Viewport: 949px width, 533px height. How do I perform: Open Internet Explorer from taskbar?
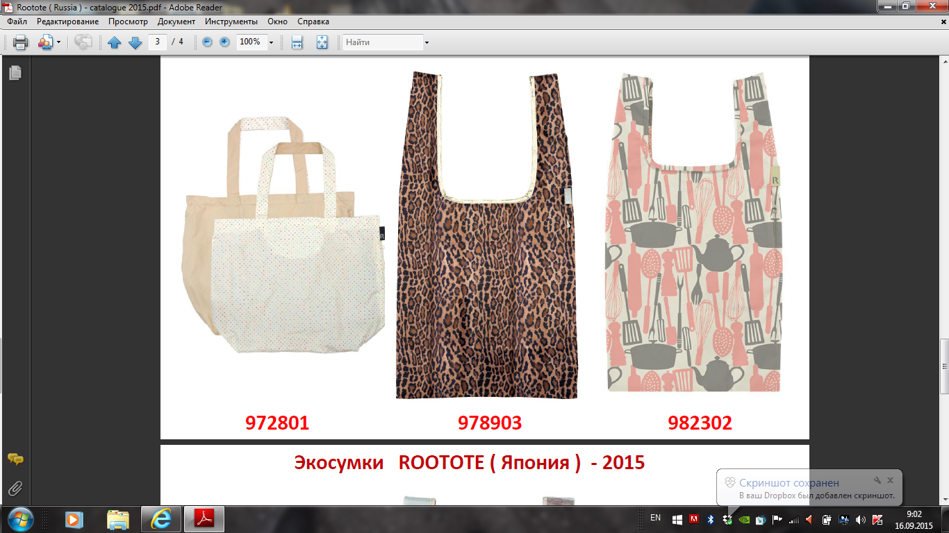[x=161, y=519]
